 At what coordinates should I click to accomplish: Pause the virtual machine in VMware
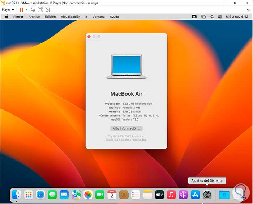coord(21,10)
